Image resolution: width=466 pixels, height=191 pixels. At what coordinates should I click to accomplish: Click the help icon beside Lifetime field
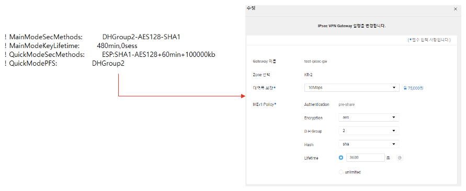(x=400, y=158)
